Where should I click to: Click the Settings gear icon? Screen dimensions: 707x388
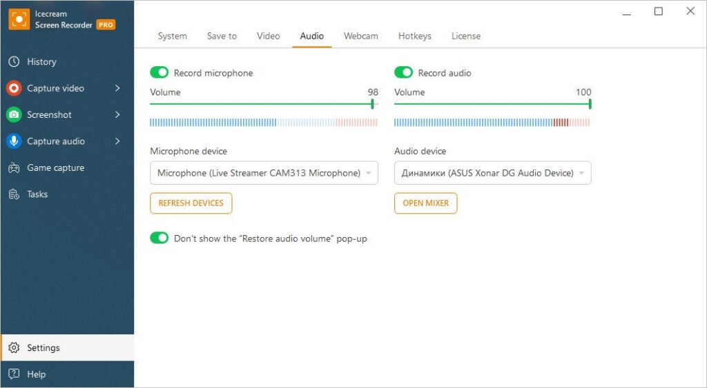click(14, 348)
